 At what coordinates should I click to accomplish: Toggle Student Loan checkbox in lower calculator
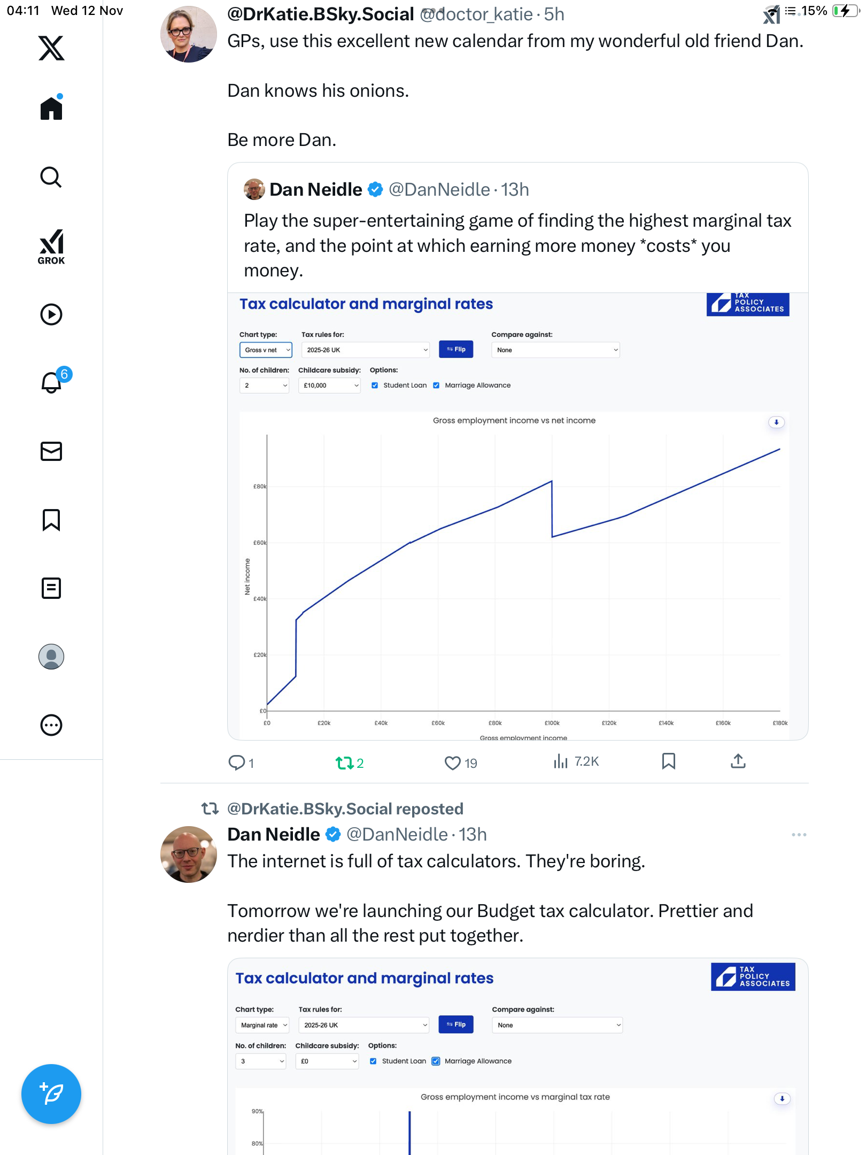coord(373,1061)
